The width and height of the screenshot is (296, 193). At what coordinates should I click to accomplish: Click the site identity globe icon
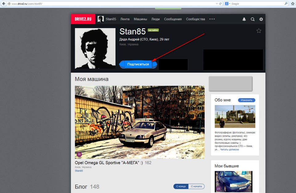(x=9, y=4)
